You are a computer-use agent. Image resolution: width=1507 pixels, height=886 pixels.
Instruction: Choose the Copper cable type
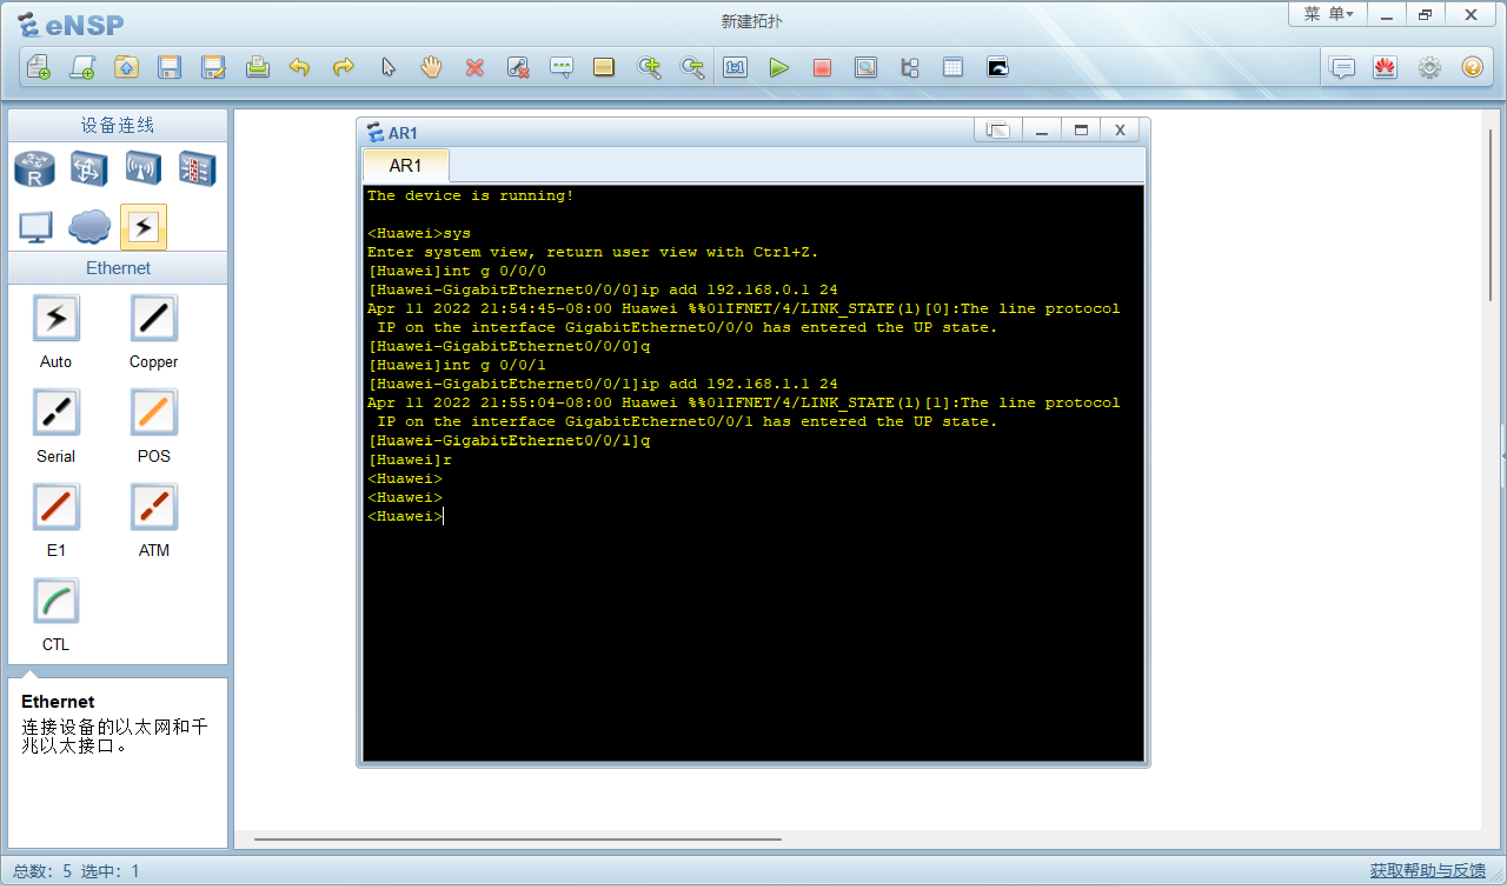pos(154,319)
